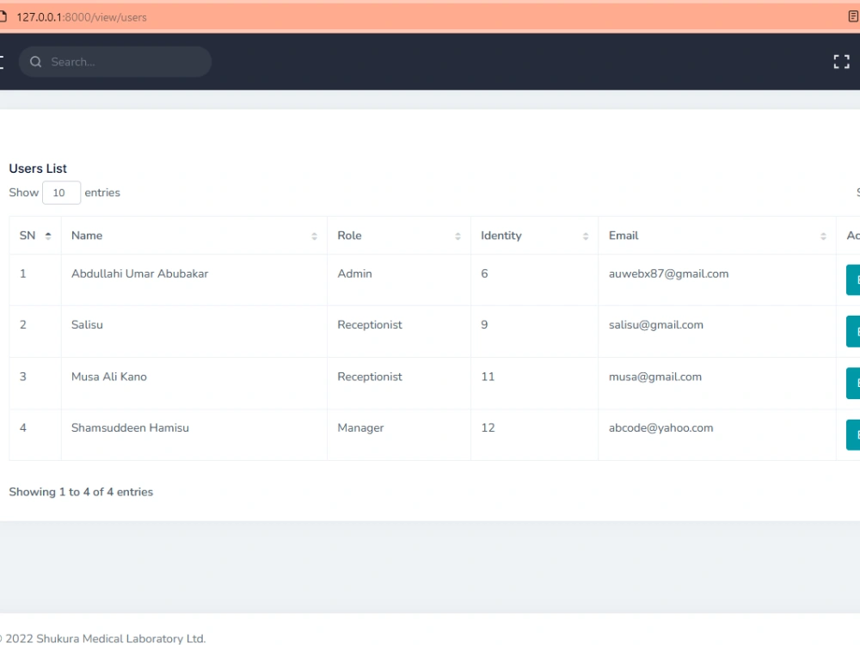Open the sidebar toggle icon at top left
The height and width of the screenshot is (645, 860).
pyautogui.click(x=3, y=61)
